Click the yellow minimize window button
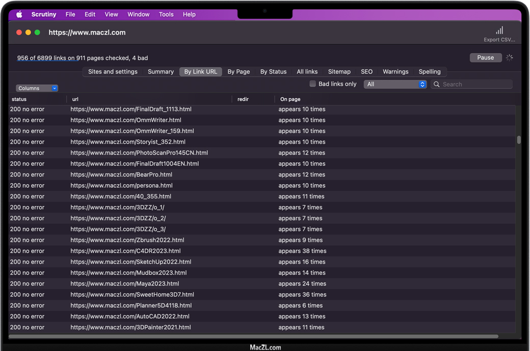 28,33
